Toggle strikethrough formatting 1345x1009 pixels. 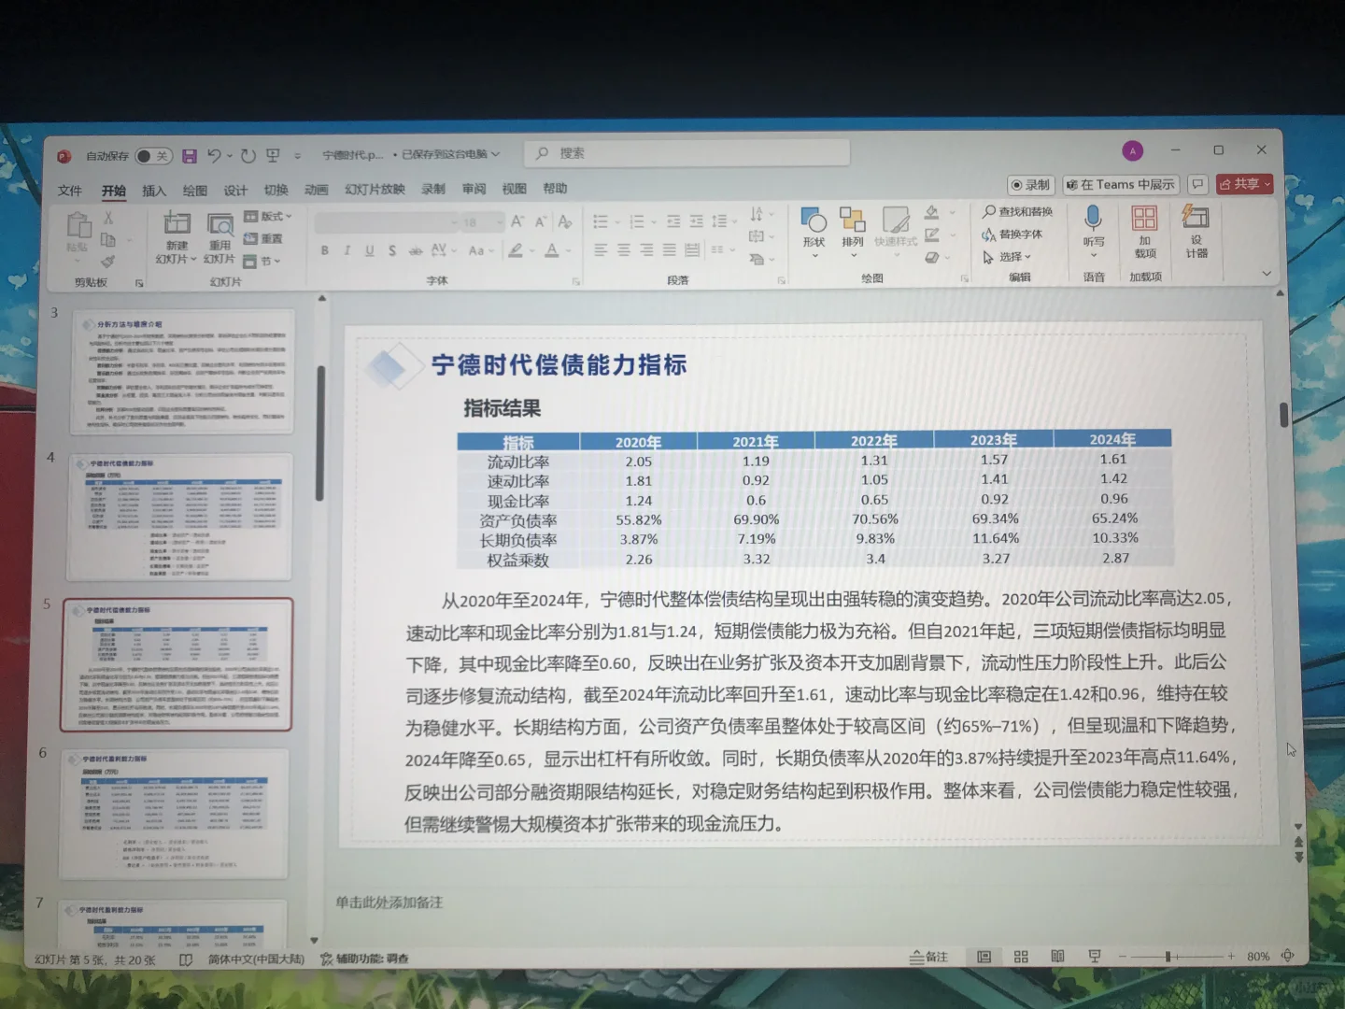coord(415,250)
